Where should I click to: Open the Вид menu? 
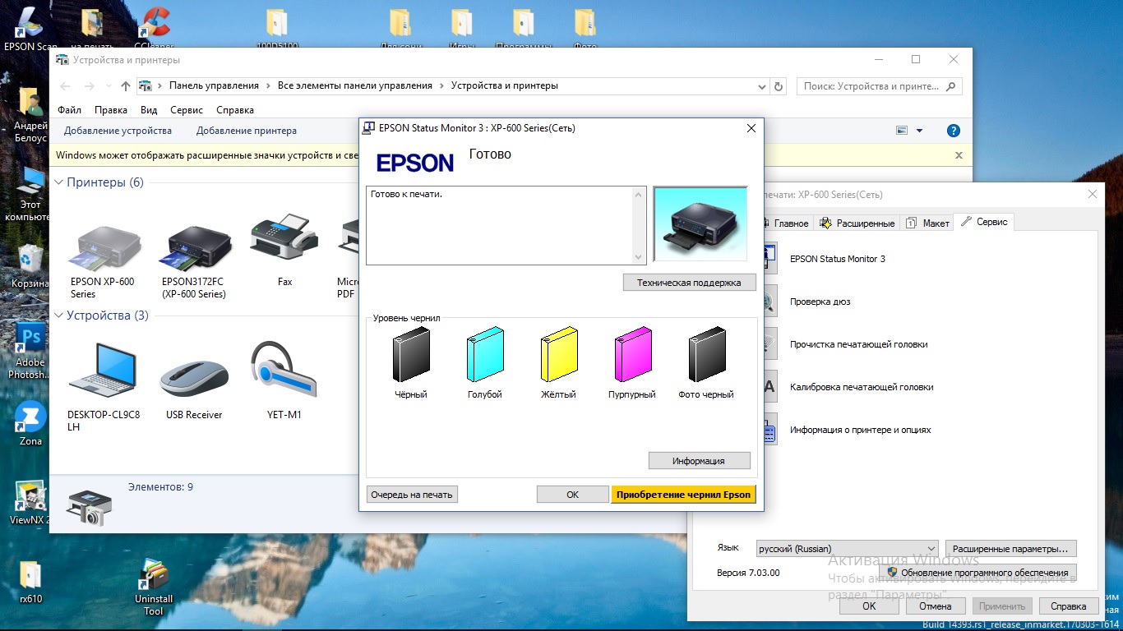pyautogui.click(x=149, y=110)
